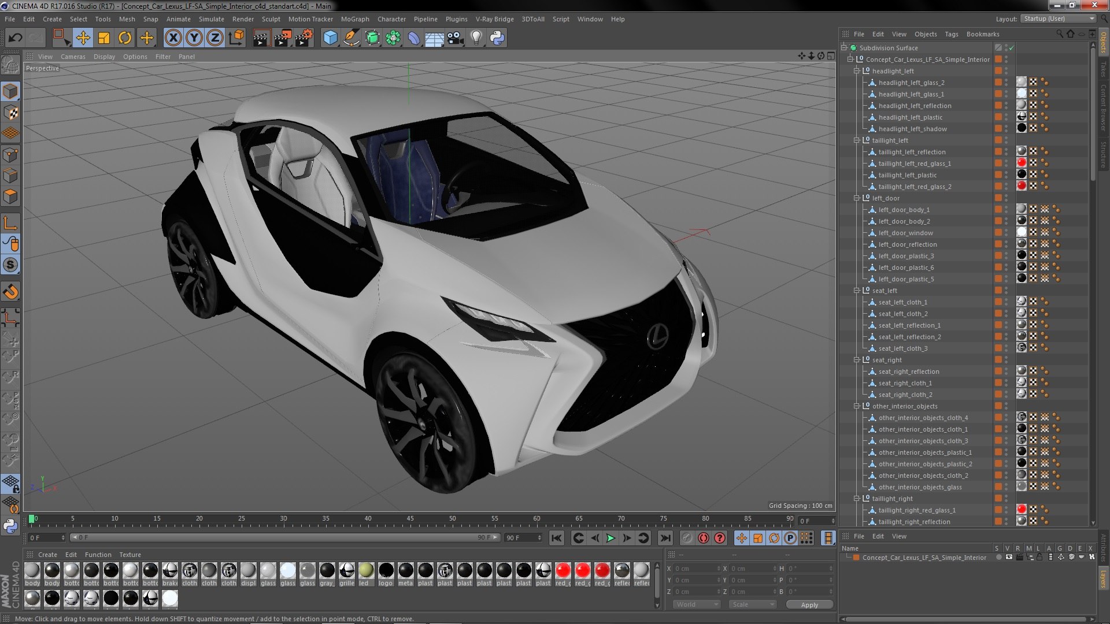Toggle X axis lock
This screenshot has height=624, width=1110.
point(173,38)
